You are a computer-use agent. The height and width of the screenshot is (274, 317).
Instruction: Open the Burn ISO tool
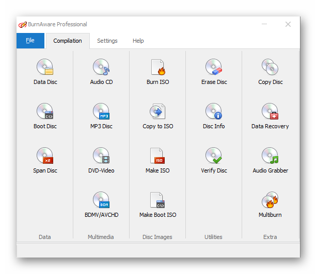coord(157,72)
